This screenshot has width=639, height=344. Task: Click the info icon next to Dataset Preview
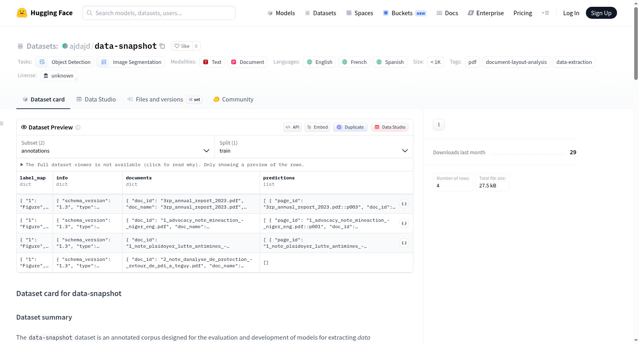pos(78,127)
